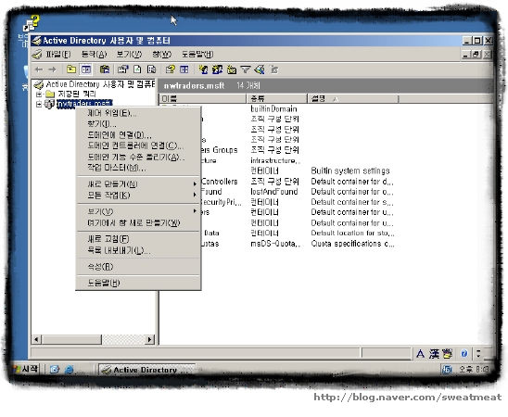The width and height of the screenshot is (508, 417).
Task: Click the grayed Add to Group icon
Action: (x=274, y=69)
